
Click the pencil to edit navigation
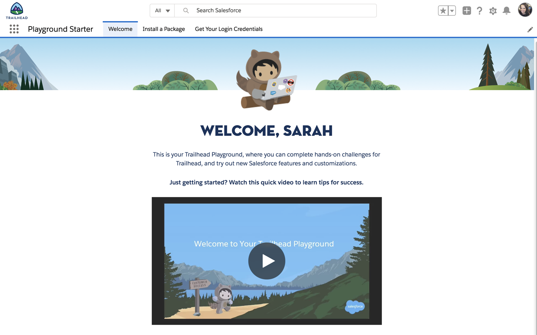pos(530,30)
